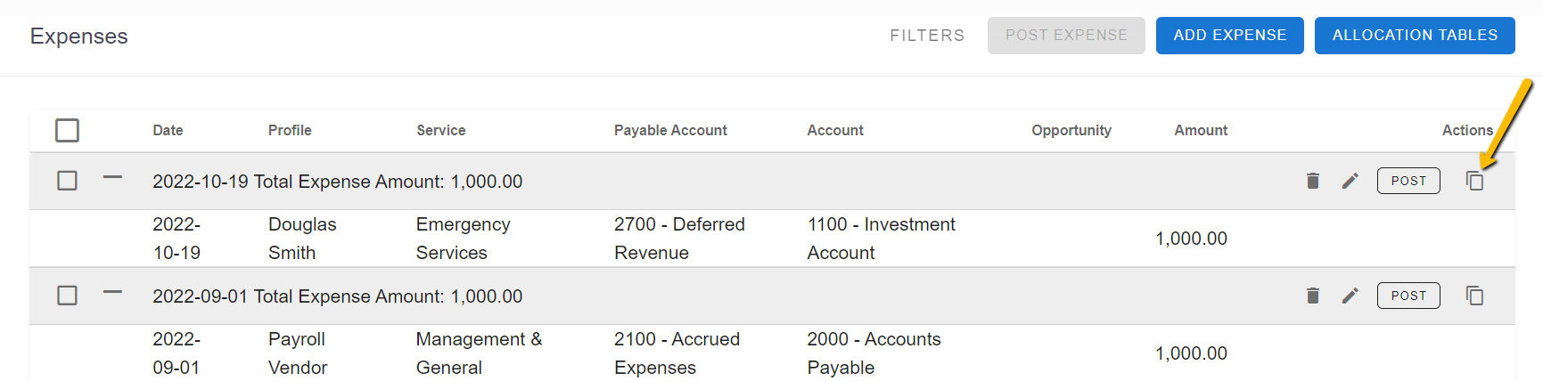Viewport: 1543px width, 381px height.
Task: Click 2000 - Accounts Payable cell
Action: [x=874, y=353]
